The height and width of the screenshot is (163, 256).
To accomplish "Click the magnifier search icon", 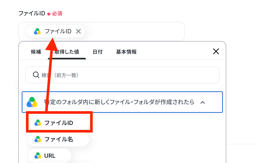I will (36, 75).
